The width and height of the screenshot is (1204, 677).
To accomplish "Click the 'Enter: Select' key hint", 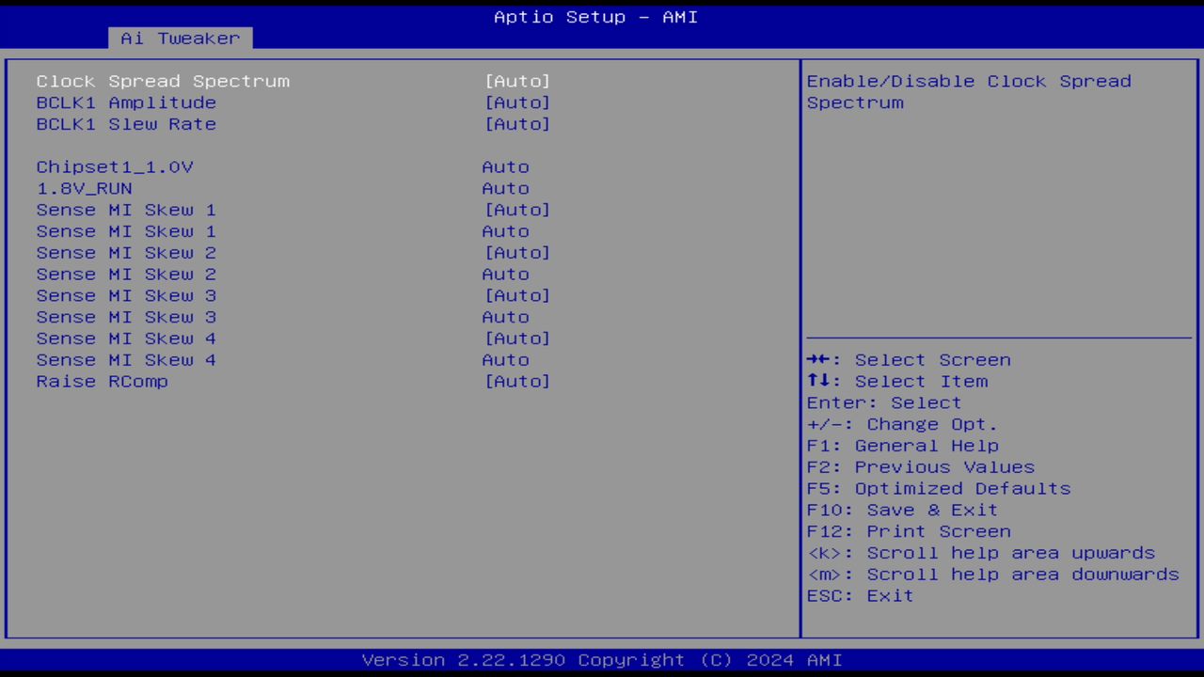I will pyautogui.click(x=884, y=403).
